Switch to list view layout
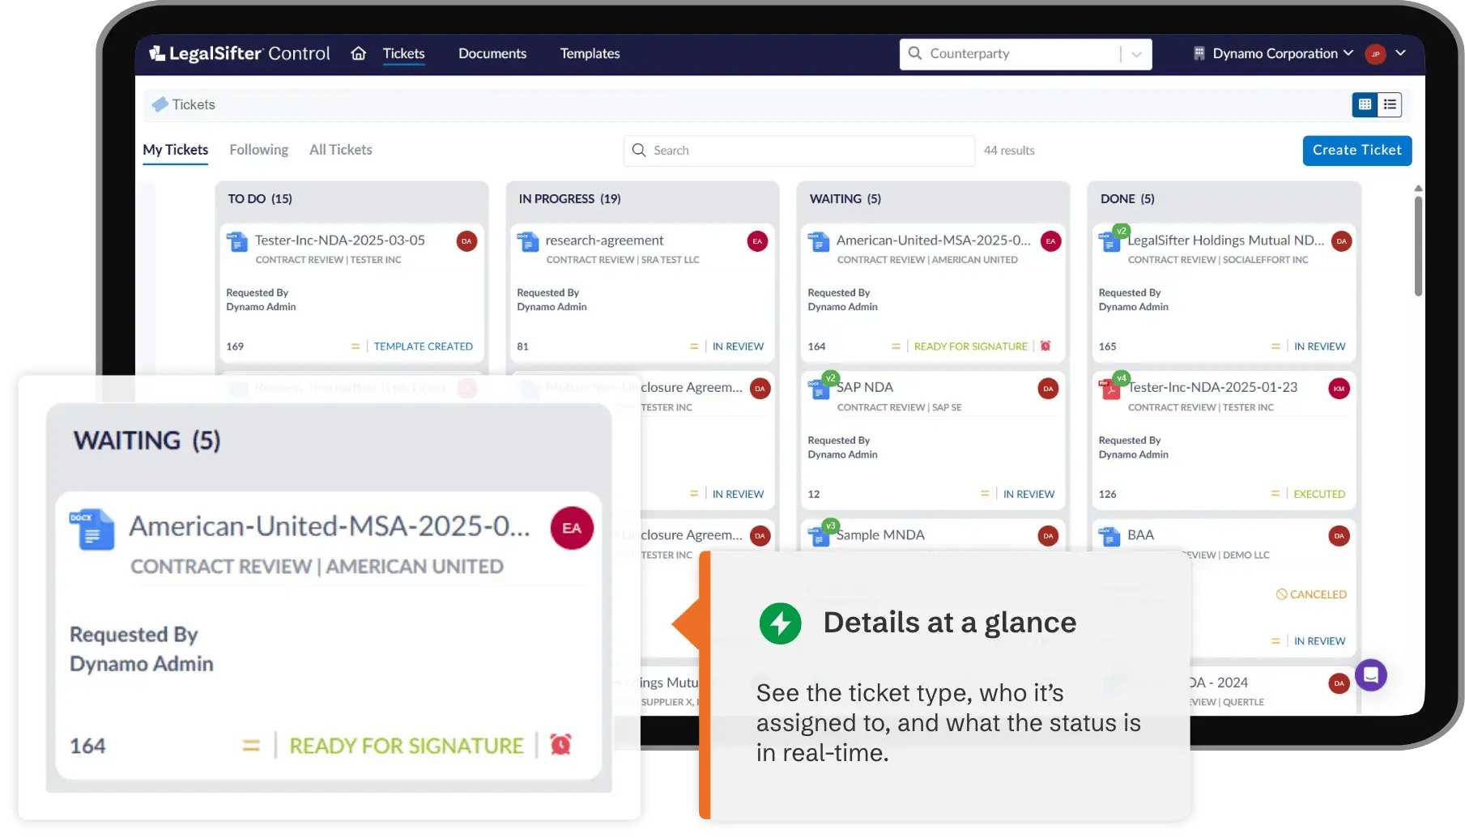The width and height of the screenshot is (1465, 838). [x=1390, y=104]
